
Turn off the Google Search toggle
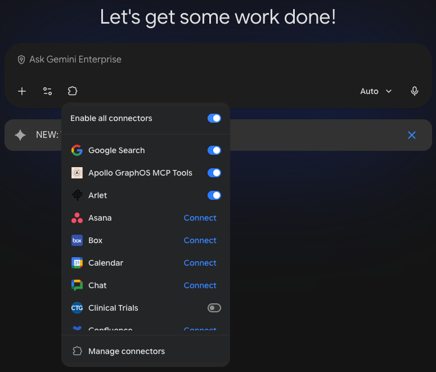click(214, 150)
